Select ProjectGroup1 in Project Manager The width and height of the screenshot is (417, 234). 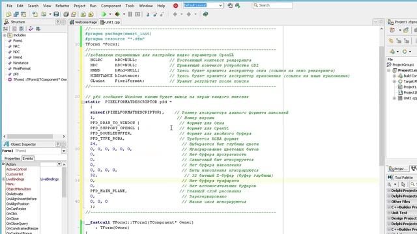(x=403, y=65)
